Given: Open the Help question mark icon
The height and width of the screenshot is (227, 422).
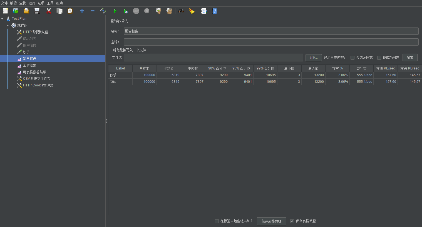Looking at the screenshot, I should (214, 11).
